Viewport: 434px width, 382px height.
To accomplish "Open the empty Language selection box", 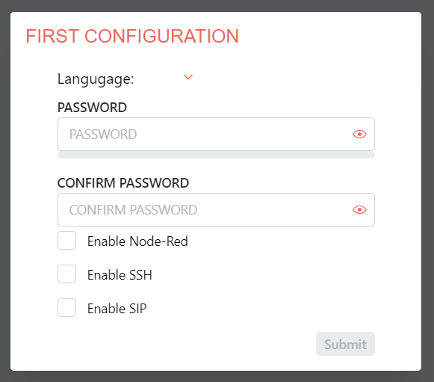I will [x=167, y=78].
